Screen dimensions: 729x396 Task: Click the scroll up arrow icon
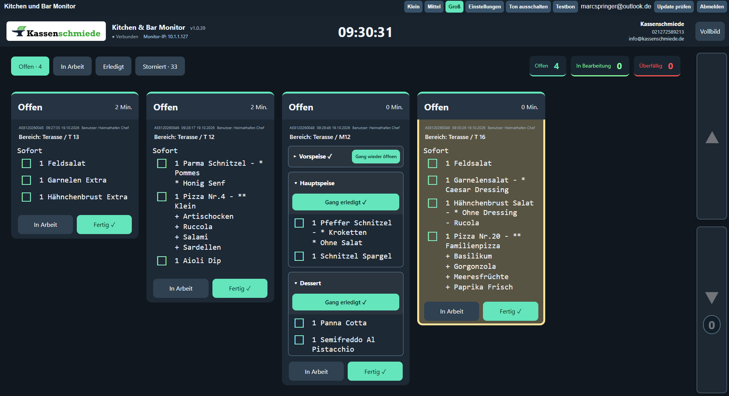point(712,137)
